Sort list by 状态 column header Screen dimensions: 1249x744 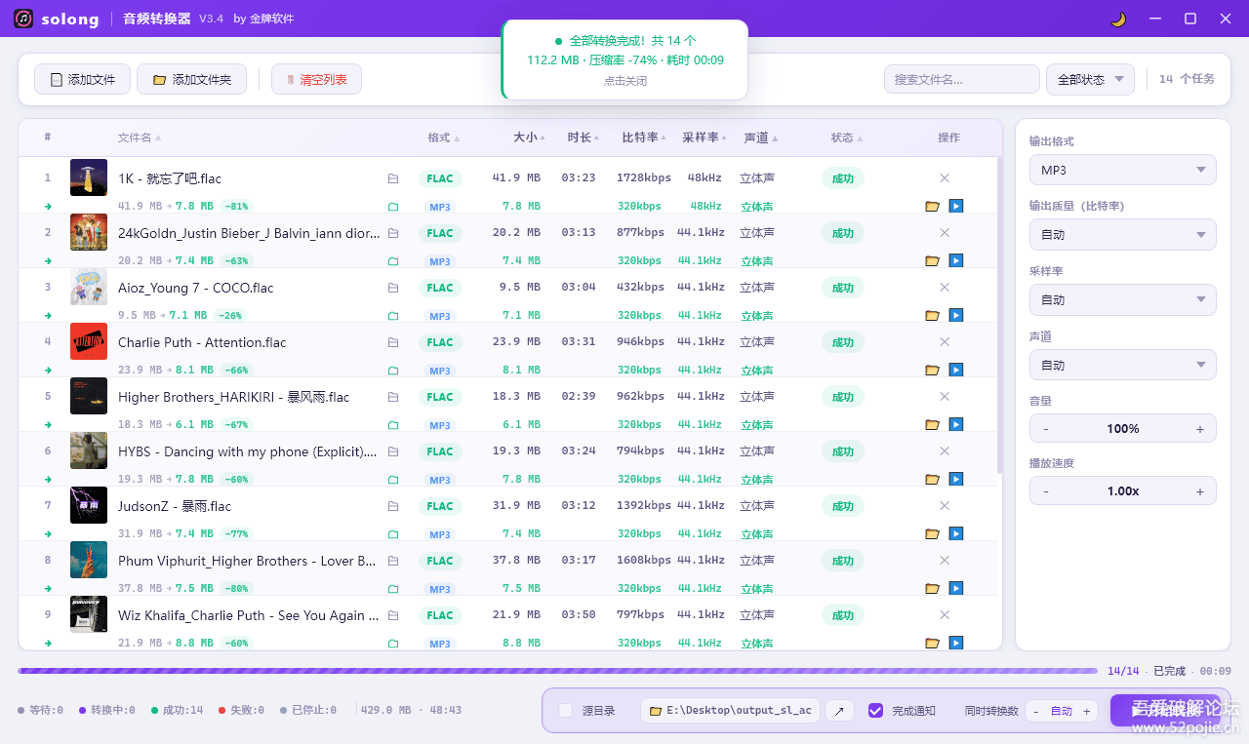click(846, 137)
